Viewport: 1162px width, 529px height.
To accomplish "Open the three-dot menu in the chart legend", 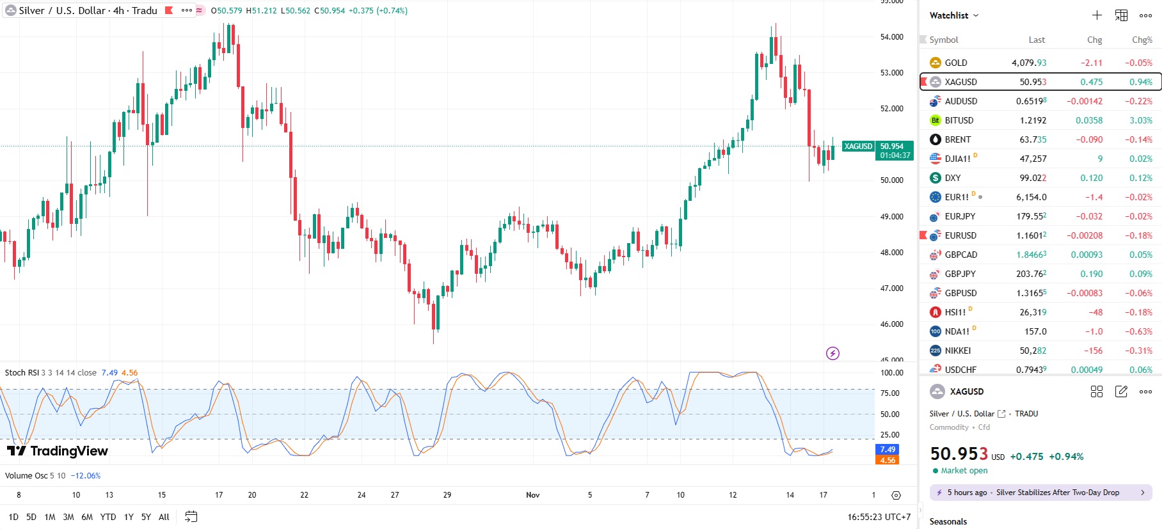I will tap(186, 10).
